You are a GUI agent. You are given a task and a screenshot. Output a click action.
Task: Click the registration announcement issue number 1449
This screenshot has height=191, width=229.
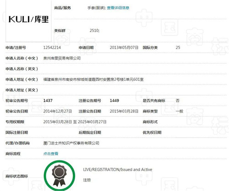coord(114,101)
